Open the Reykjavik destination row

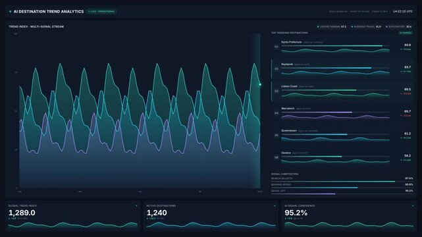point(342,69)
